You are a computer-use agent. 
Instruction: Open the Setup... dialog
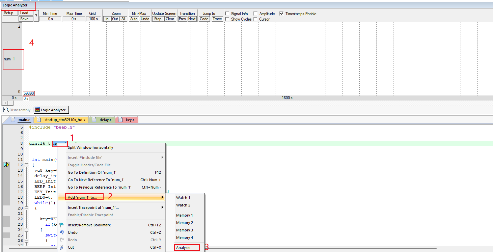(x=10, y=13)
